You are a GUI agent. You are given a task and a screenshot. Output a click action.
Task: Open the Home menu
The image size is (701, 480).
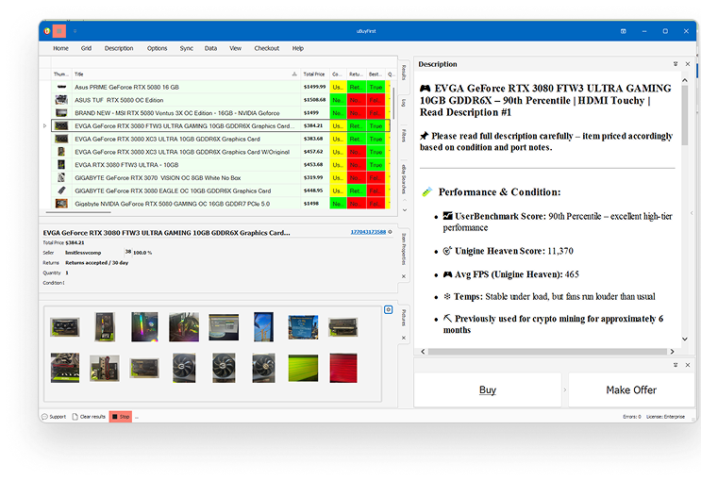coord(60,48)
